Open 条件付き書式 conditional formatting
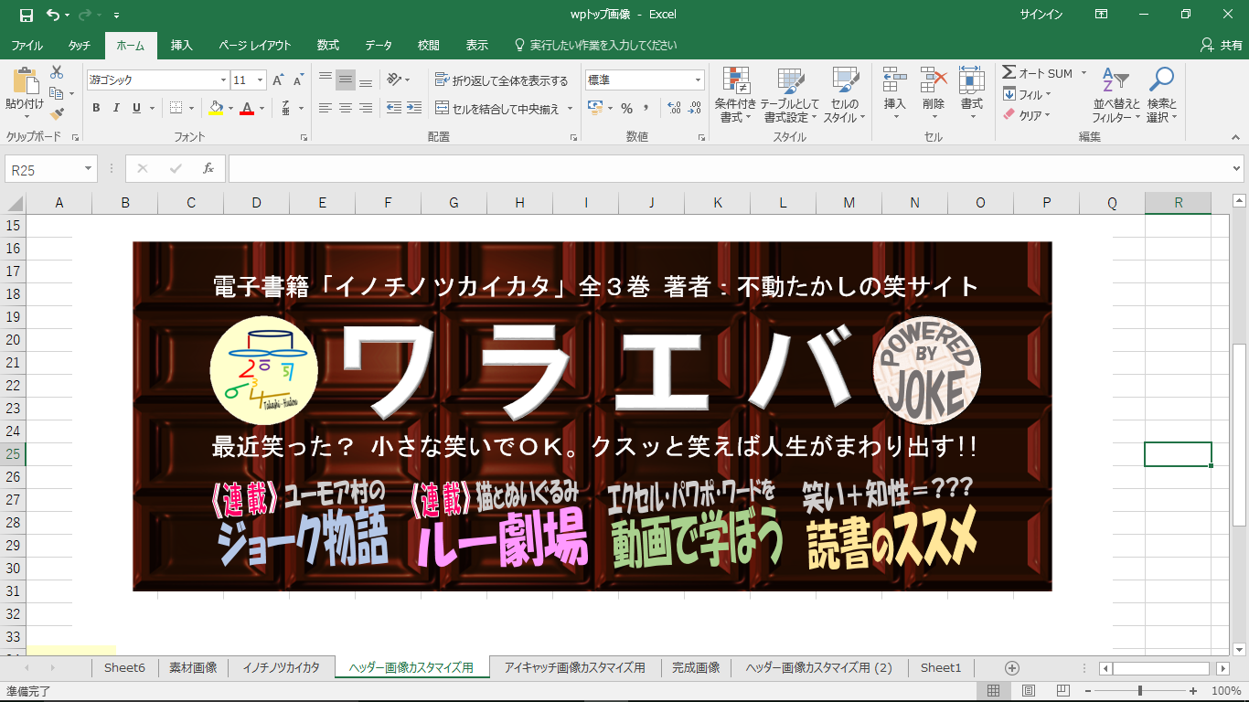The width and height of the screenshot is (1249, 702). (x=735, y=94)
